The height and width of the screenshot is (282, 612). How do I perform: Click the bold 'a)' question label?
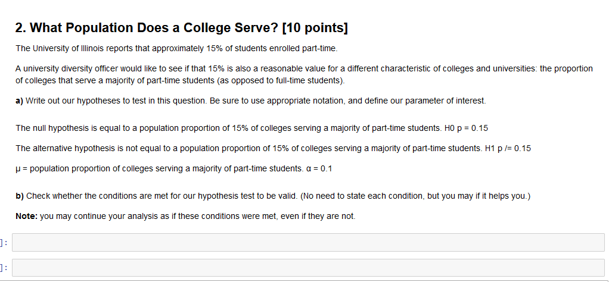[19, 101]
